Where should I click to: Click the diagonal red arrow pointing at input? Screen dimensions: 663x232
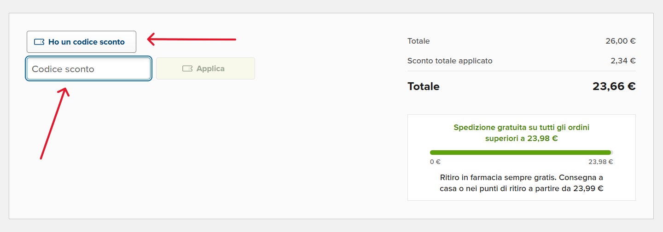pyautogui.click(x=54, y=124)
